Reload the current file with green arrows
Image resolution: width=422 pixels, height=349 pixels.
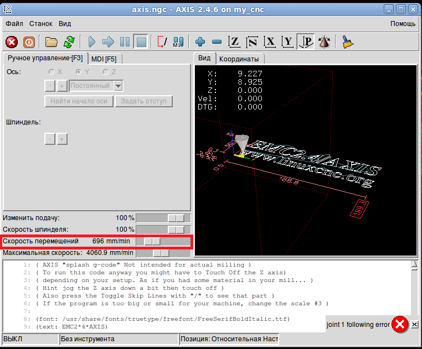pyautogui.click(x=69, y=42)
